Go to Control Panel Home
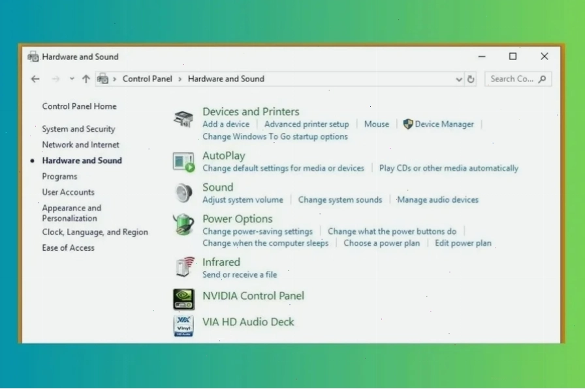The width and height of the screenshot is (585, 389). click(80, 106)
